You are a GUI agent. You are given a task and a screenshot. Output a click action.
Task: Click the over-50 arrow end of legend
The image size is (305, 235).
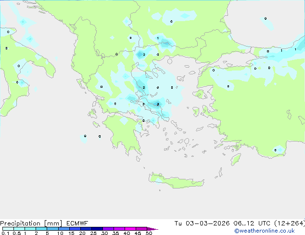152,229
